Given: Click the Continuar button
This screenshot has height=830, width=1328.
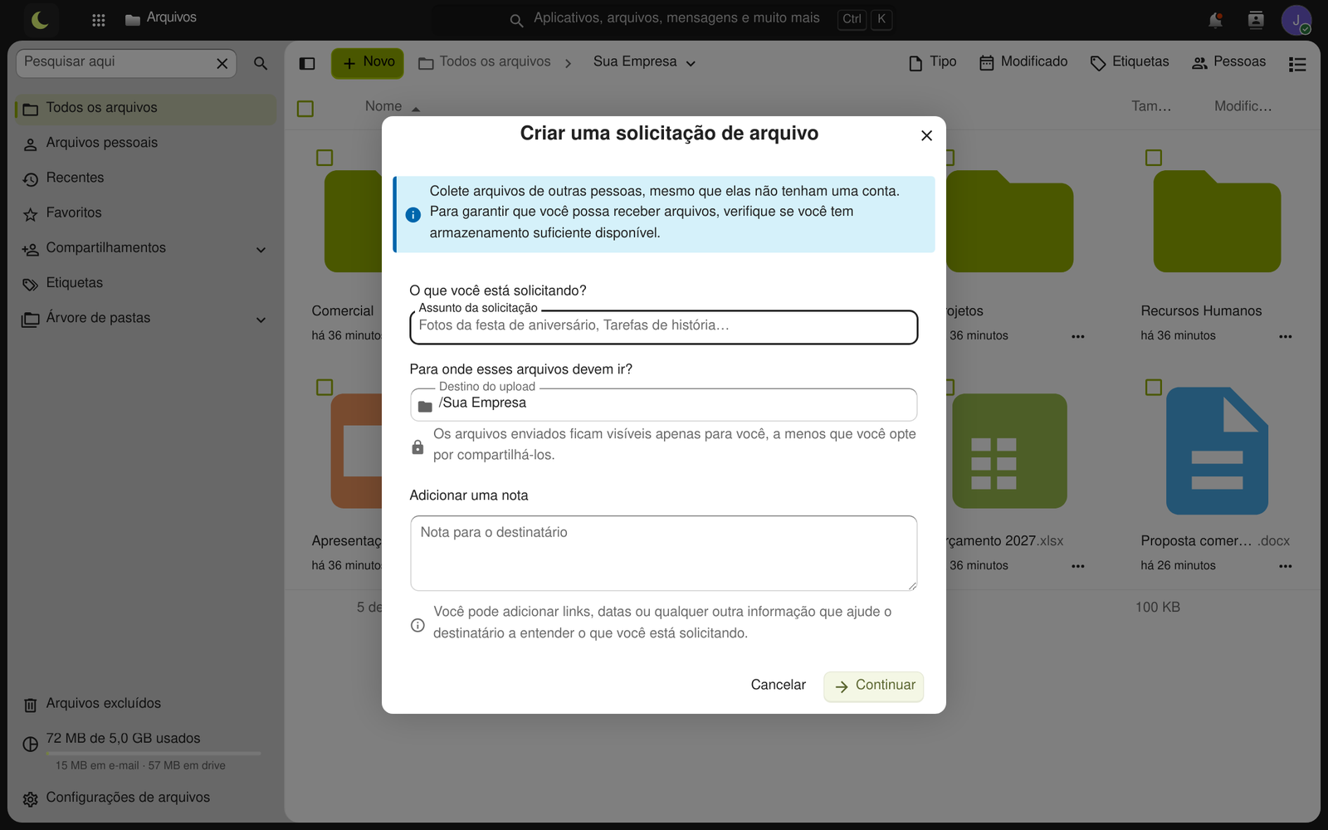Looking at the screenshot, I should pyautogui.click(x=874, y=686).
